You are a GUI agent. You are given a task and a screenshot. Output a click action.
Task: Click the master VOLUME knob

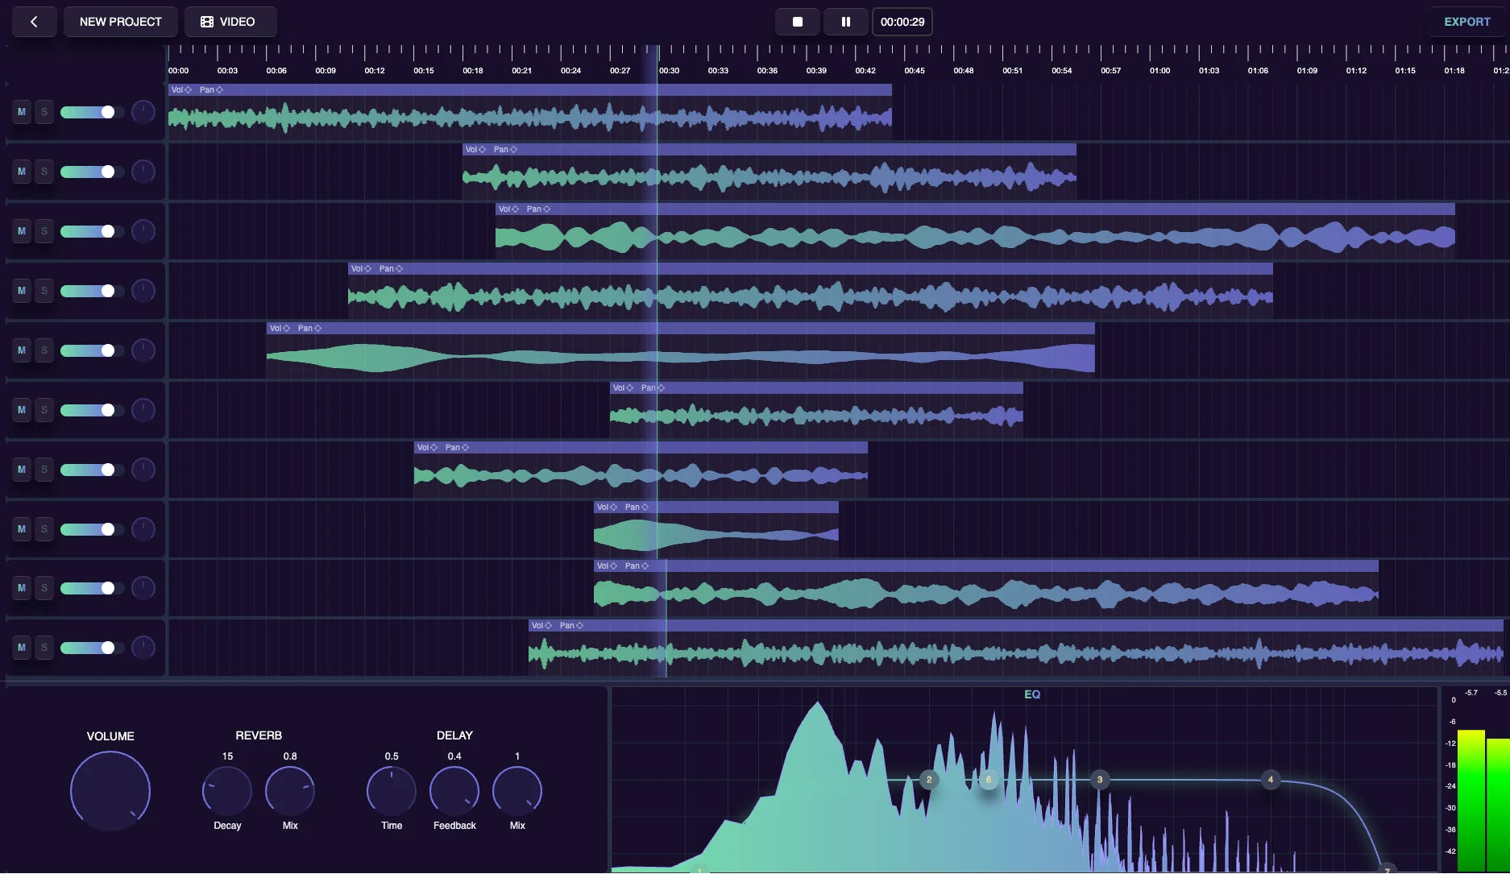click(110, 791)
